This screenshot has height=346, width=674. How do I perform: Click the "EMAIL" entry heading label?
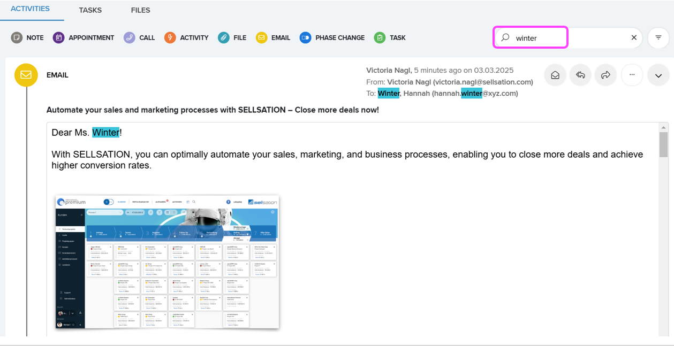(57, 75)
